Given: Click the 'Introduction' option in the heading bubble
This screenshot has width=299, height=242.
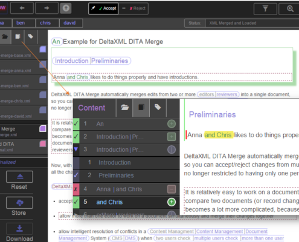Looking at the screenshot, I should [x=71, y=60].
